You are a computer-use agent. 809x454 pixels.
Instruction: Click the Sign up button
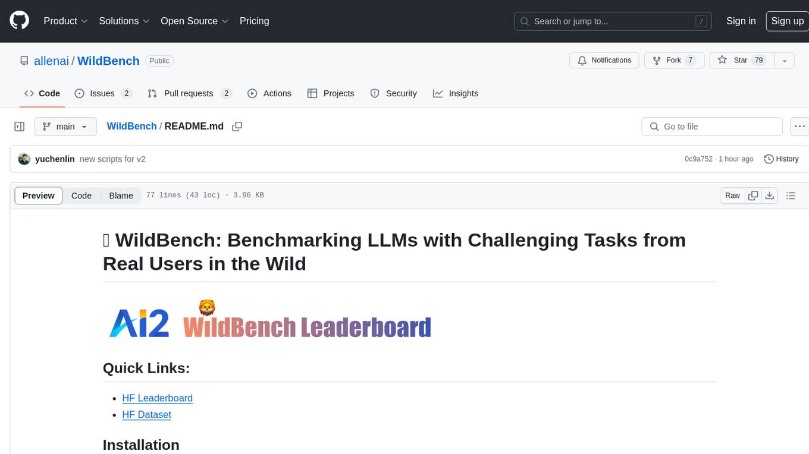787,21
